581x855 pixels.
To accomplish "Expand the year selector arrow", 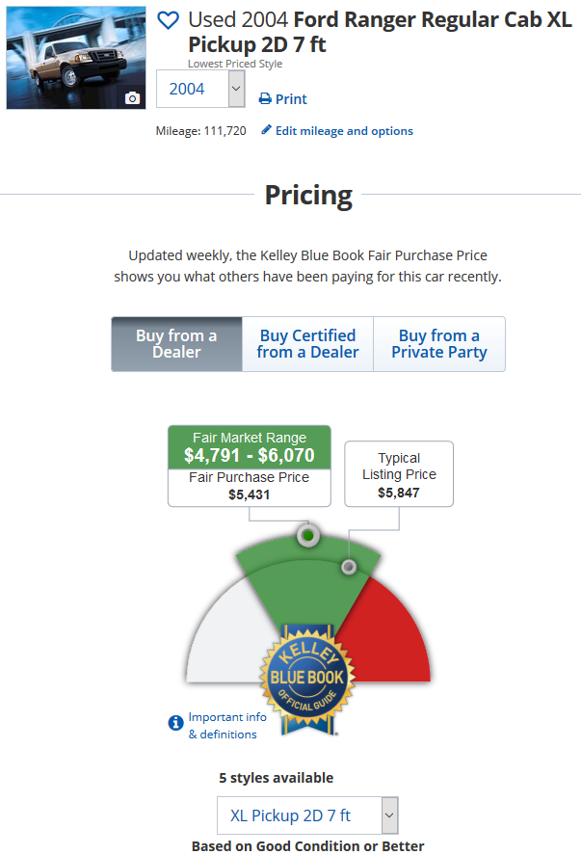I will (236, 89).
